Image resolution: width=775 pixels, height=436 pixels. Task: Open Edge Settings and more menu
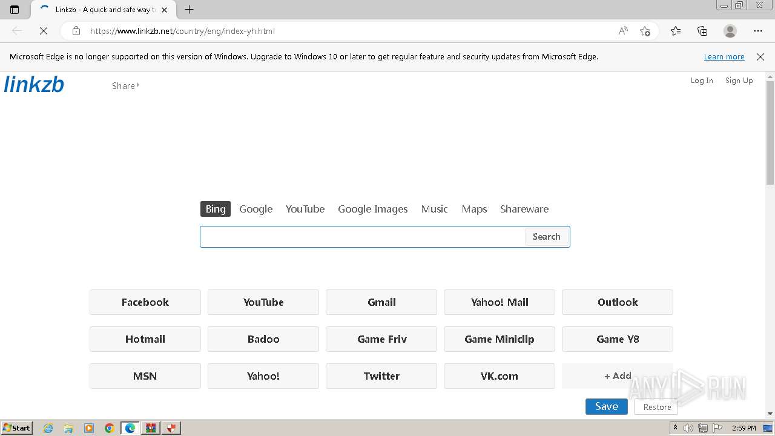point(758,31)
